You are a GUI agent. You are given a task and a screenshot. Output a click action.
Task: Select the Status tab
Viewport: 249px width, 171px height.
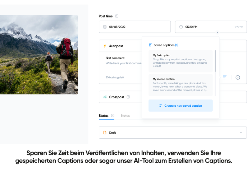[x=103, y=116]
